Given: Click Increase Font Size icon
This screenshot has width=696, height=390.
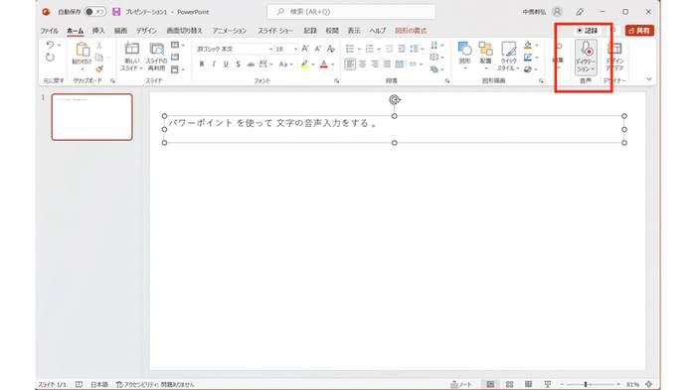Looking at the screenshot, I should click(305, 49).
